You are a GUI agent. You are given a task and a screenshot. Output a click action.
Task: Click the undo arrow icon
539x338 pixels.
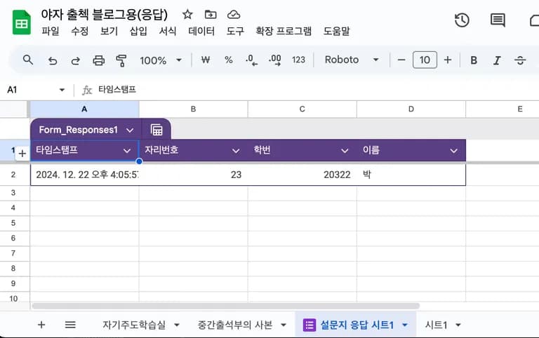coord(53,60)
